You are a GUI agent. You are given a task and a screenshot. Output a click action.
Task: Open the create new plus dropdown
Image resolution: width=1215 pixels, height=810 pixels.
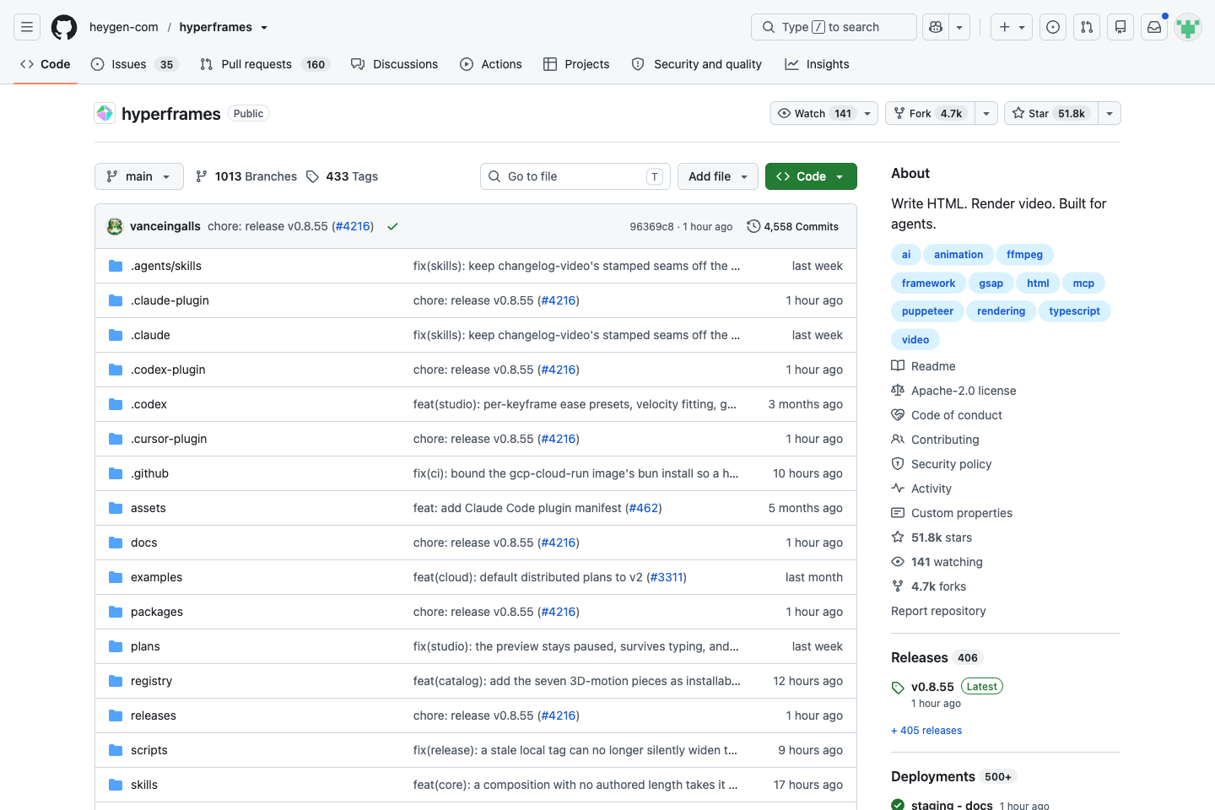[x=1012, y=27]
